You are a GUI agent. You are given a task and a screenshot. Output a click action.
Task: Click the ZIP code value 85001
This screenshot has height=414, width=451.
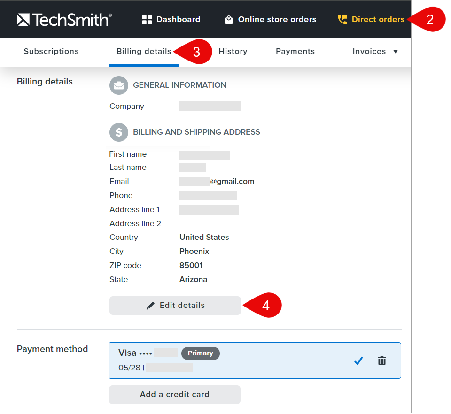pos(191,266)
